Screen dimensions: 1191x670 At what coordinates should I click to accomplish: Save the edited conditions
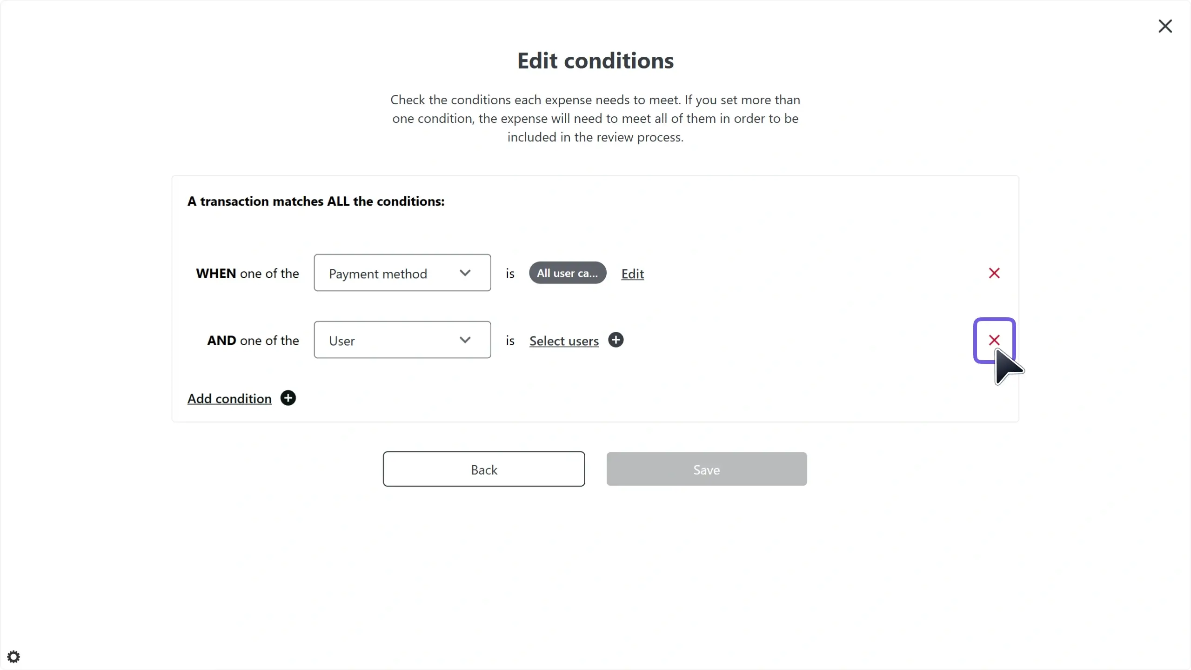(x=706, y=469)
